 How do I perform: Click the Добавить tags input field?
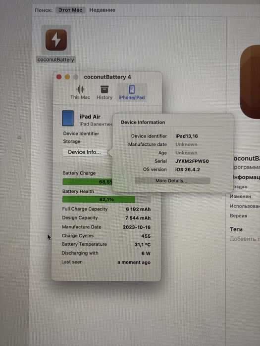(245, 239)
